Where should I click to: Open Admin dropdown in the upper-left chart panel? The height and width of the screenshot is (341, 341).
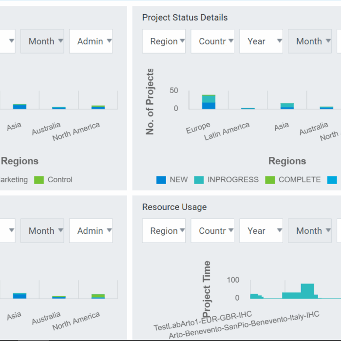click(x=91, y=41)
